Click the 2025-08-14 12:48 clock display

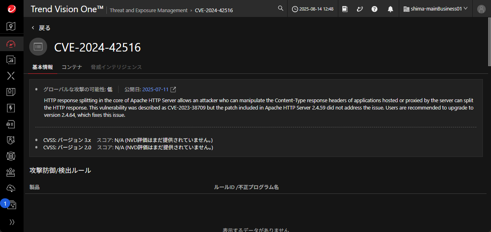[313, 9]
